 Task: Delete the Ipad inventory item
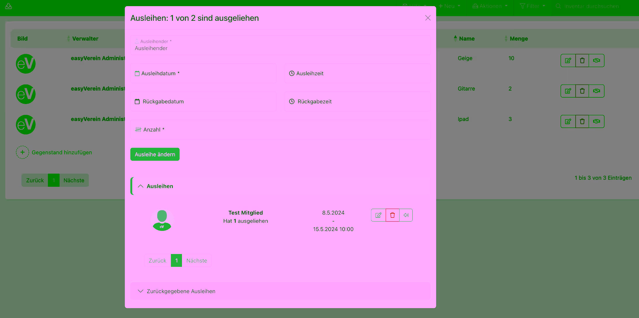coord(582,121)
